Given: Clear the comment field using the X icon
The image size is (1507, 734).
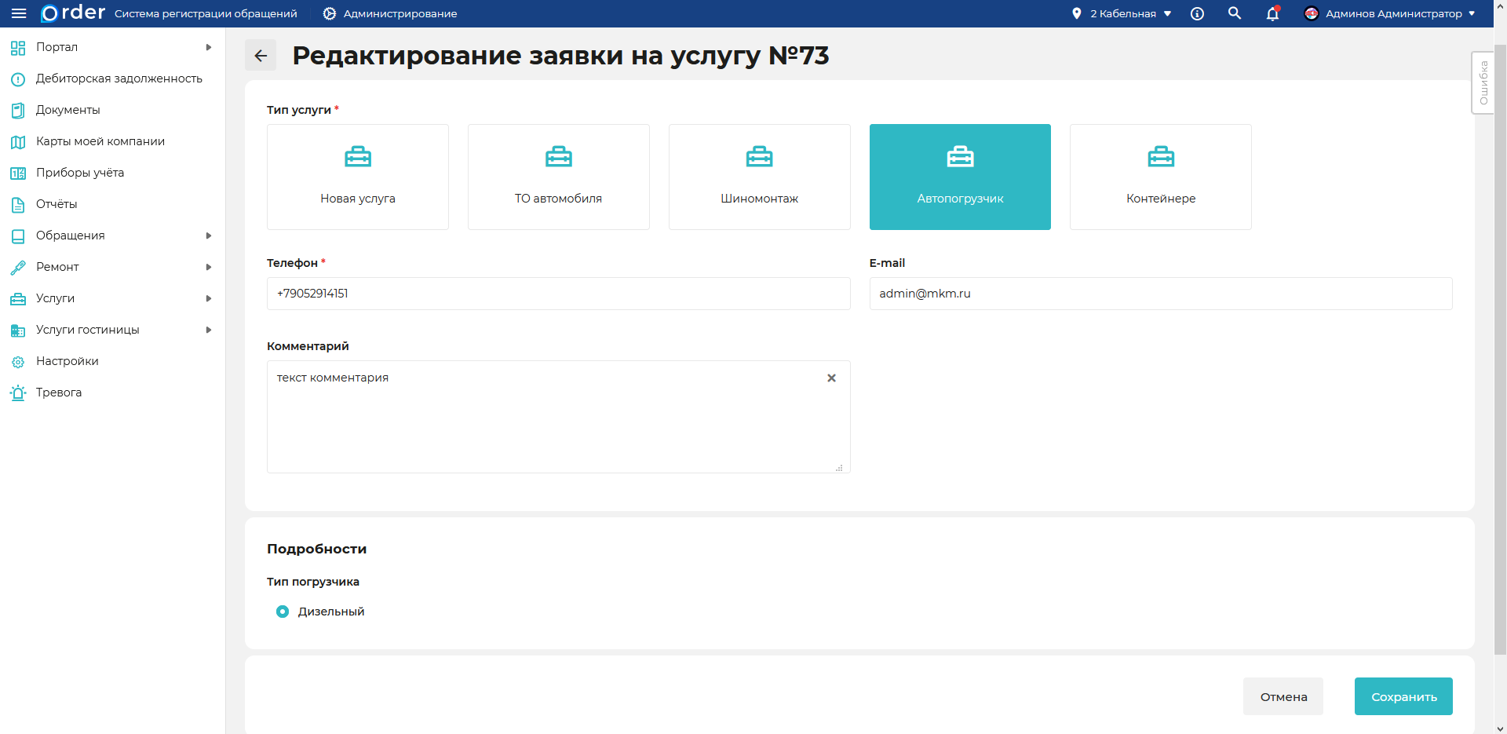Looking at the screenshot, I should click(x=832, y=378).
